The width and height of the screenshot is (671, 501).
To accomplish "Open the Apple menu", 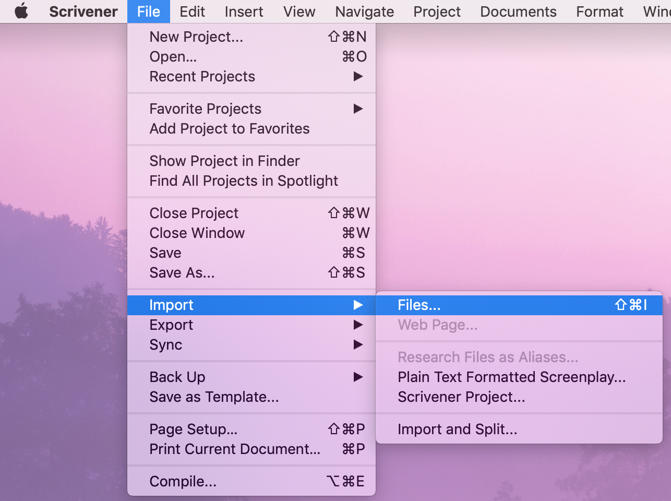I will click(21, 11).
